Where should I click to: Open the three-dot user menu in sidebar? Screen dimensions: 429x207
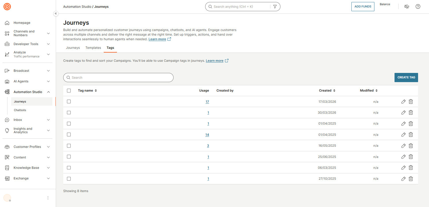pos(48,198)
